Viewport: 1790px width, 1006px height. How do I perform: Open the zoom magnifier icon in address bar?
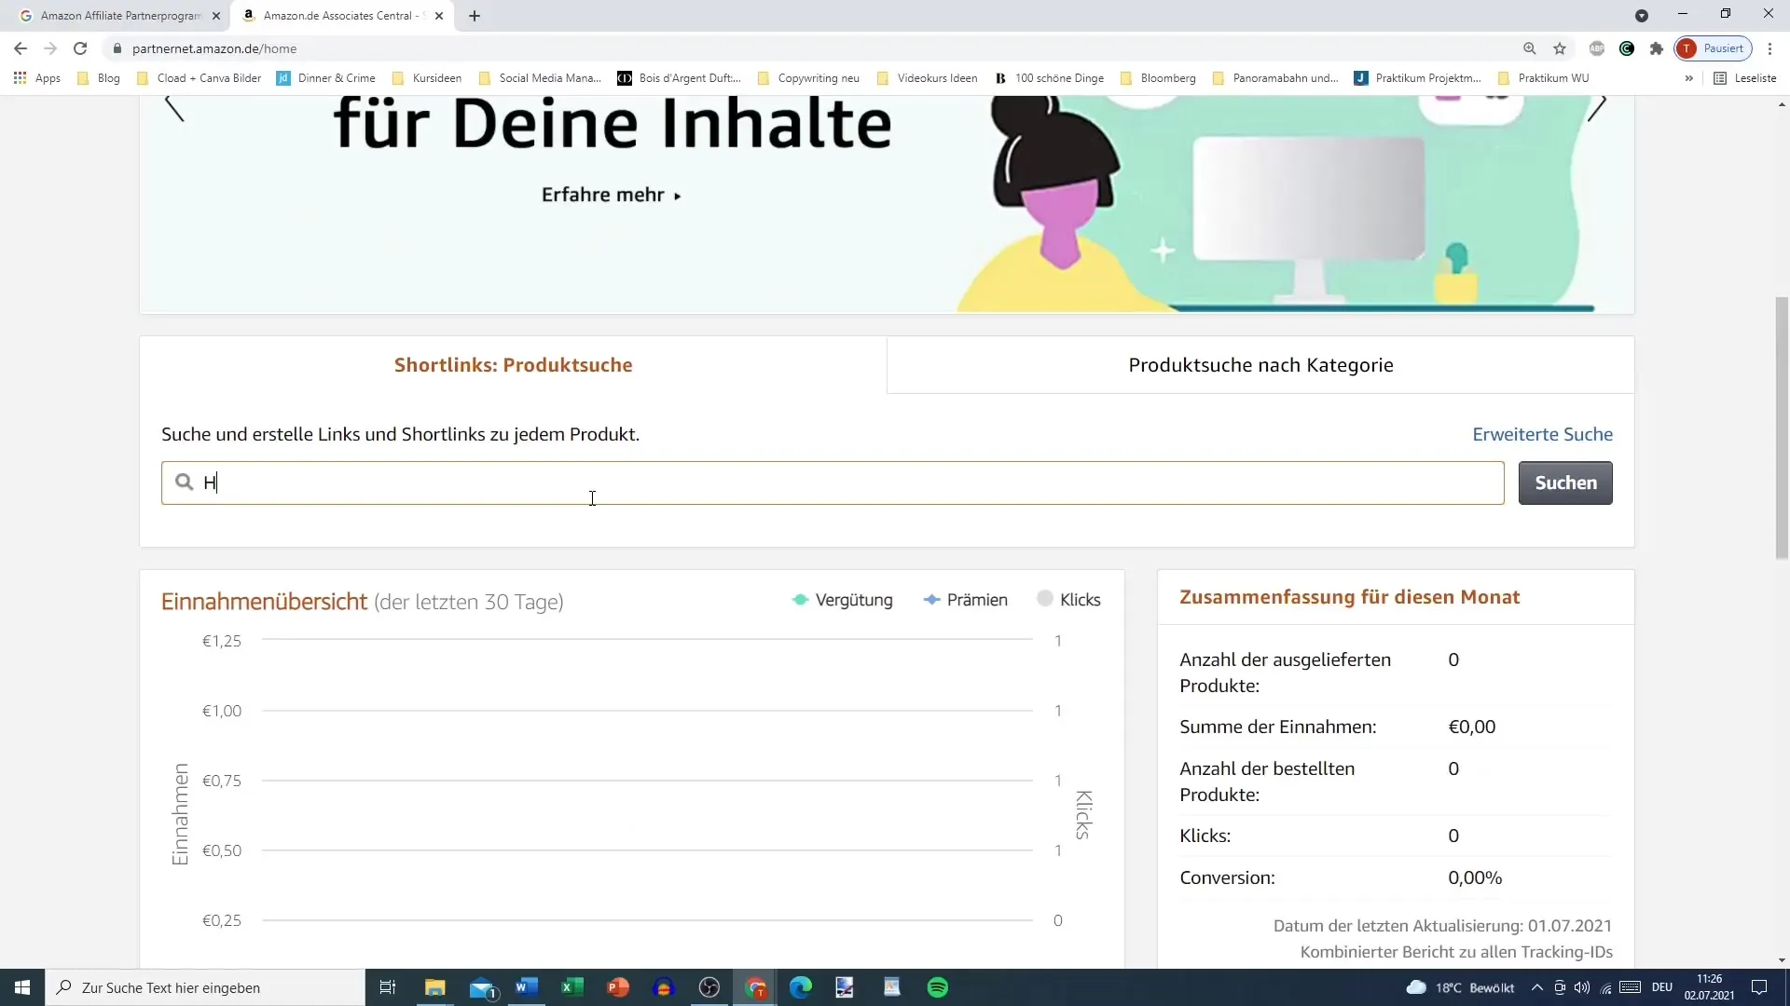coord(1530,48)
